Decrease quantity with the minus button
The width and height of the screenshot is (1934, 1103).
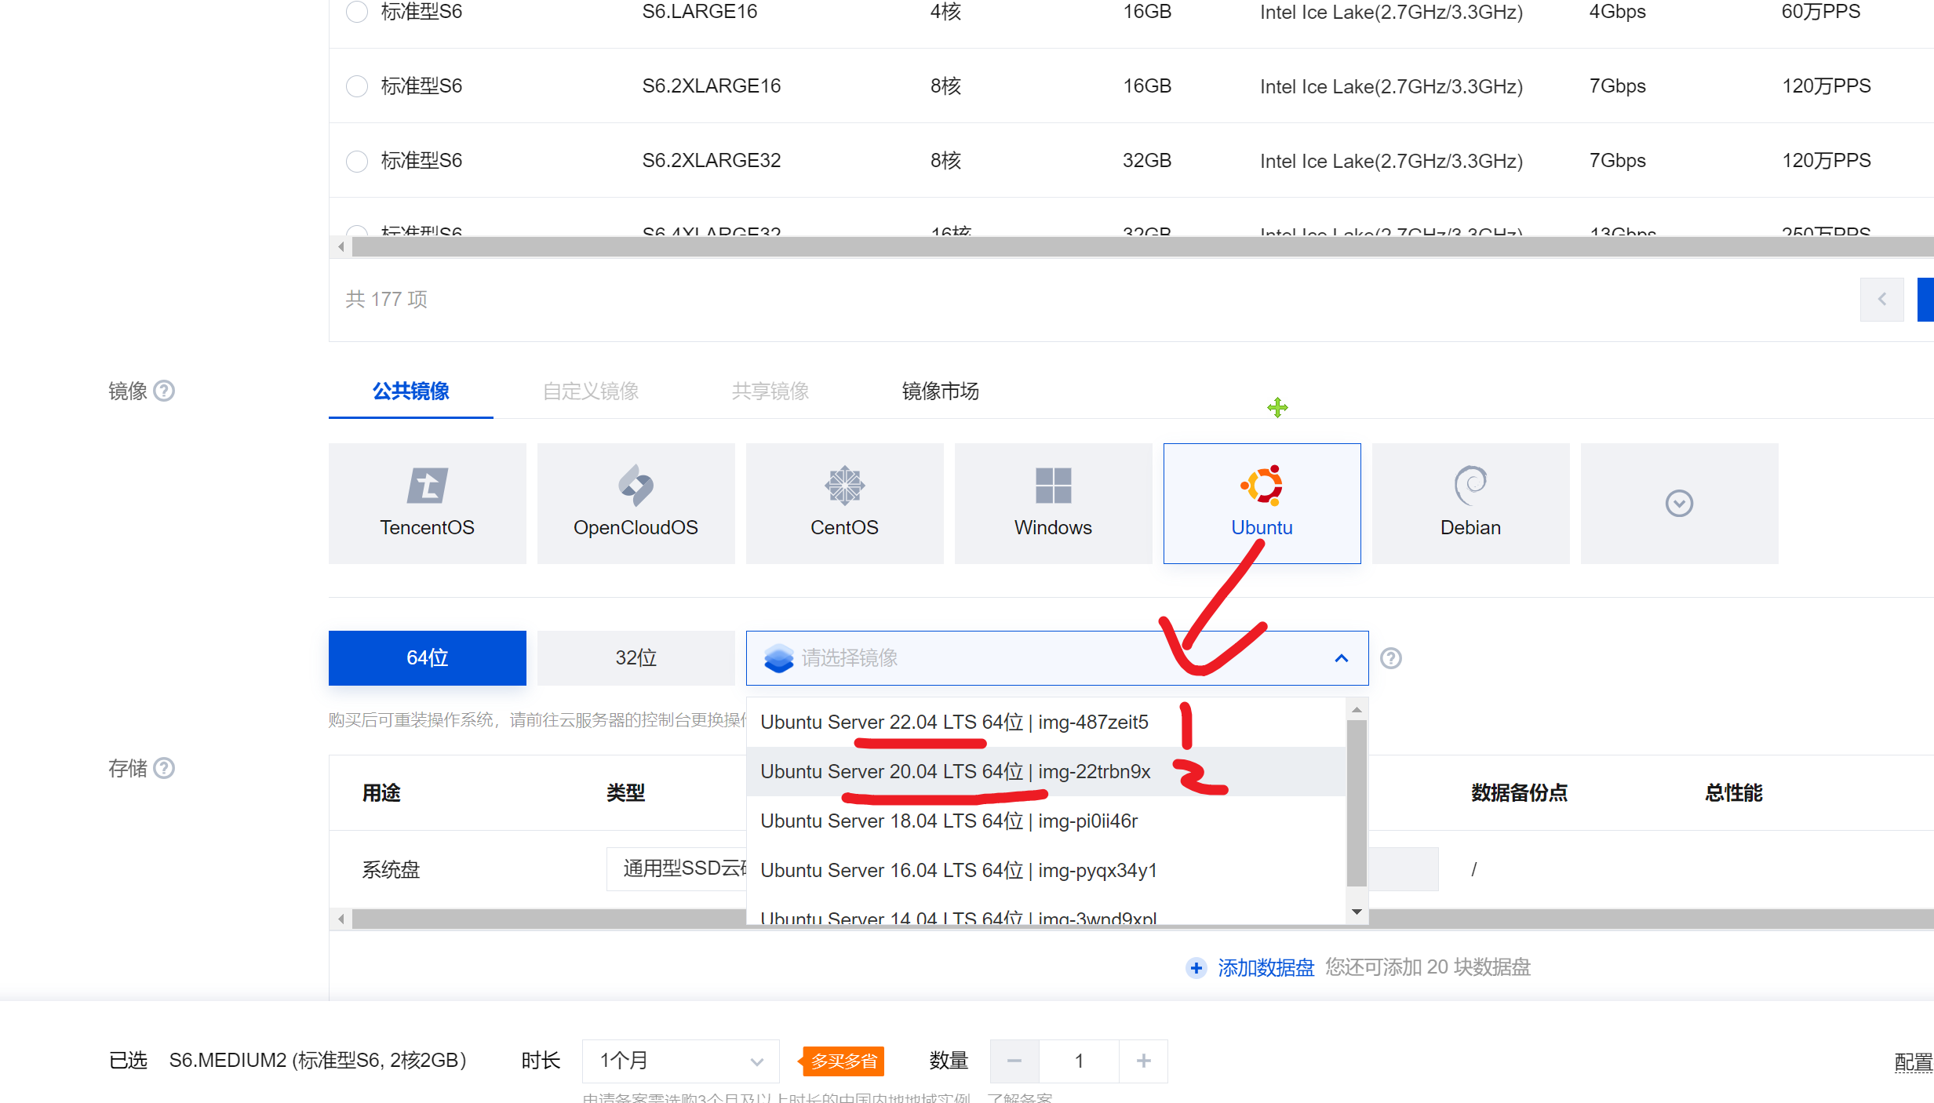click(x=1014, y=1061)
